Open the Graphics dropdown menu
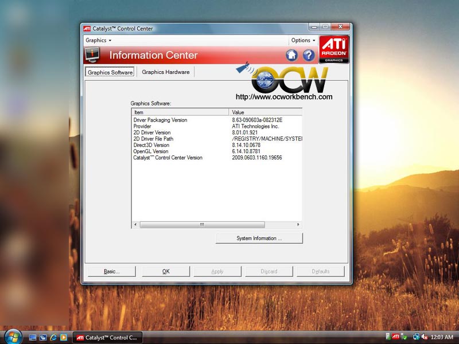The width and height of the screenshot is (459, 344). [98, 40]
